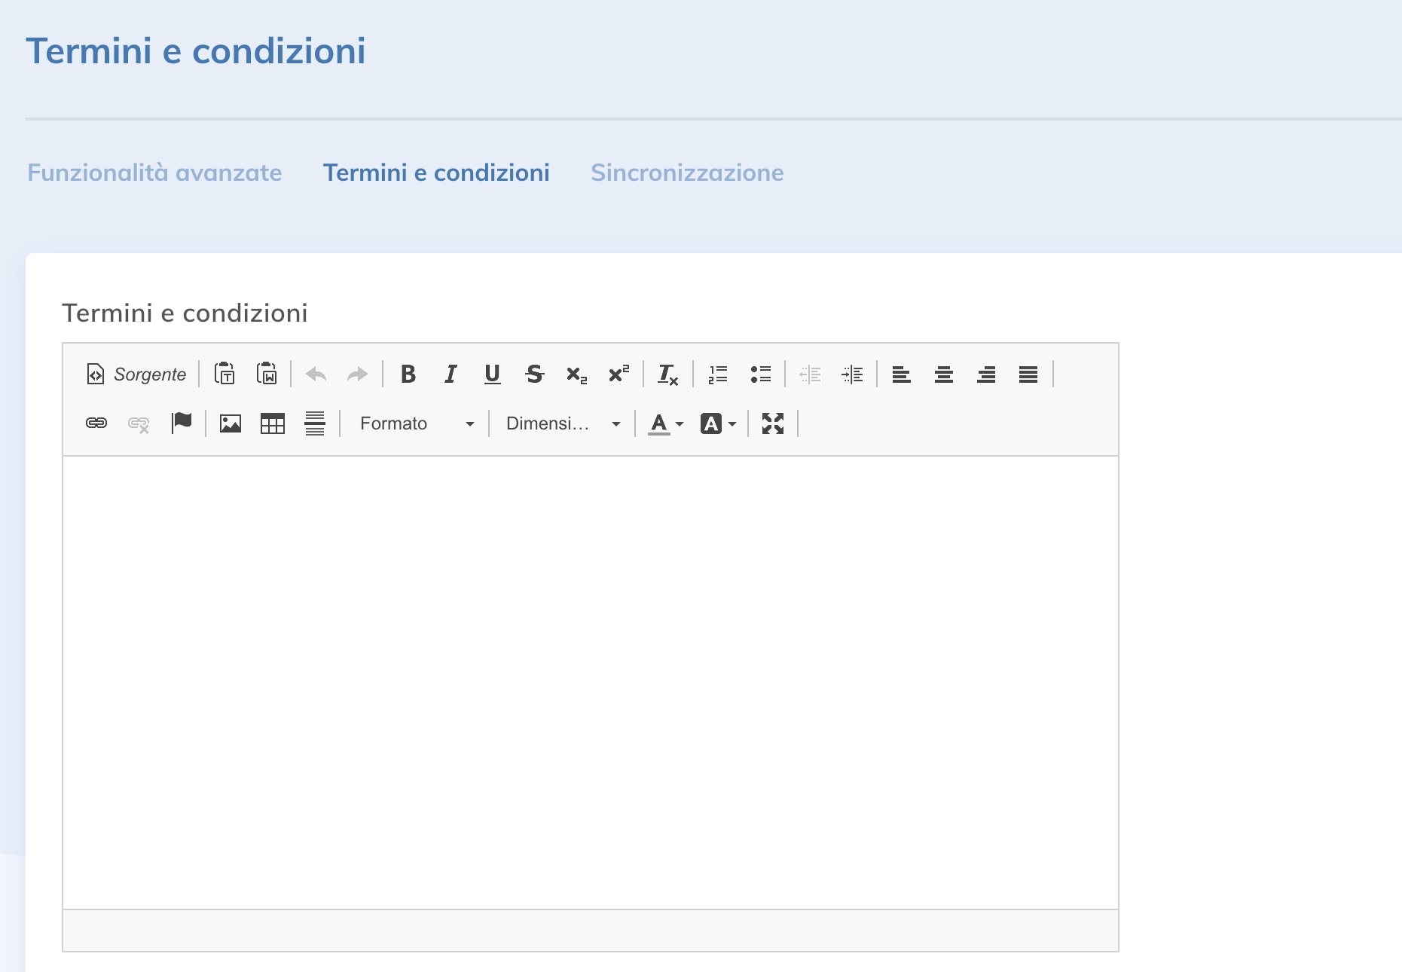Open the Dimensi... font size dropdown

coord(563,423)
